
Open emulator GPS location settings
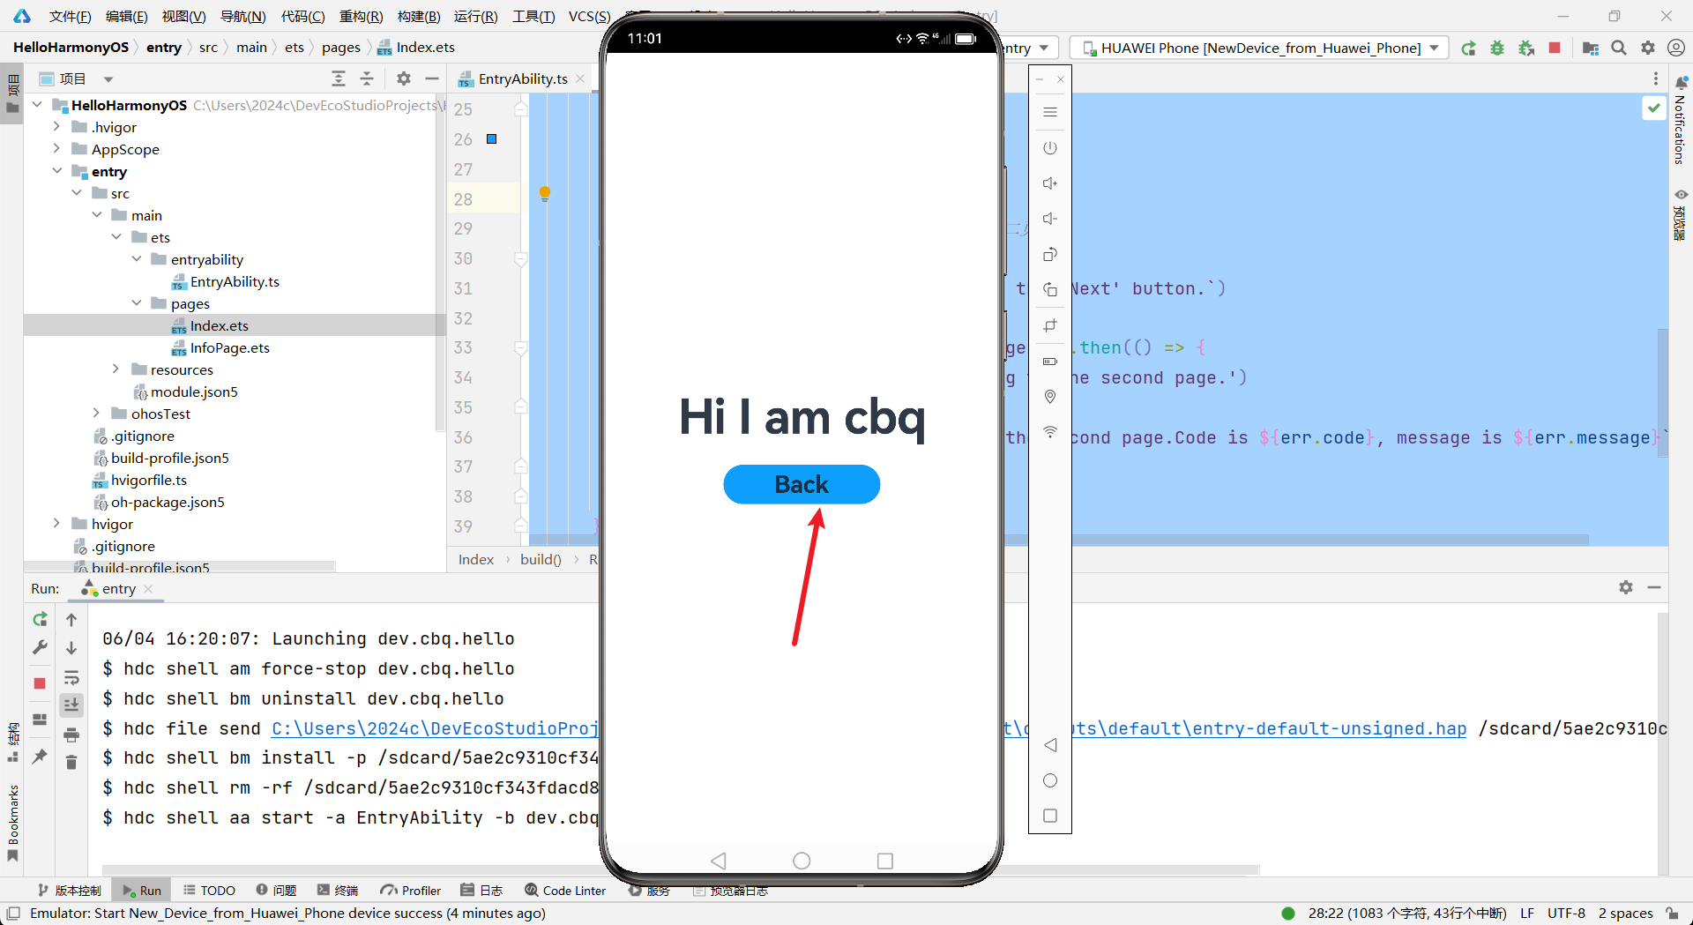tap(1050, 397)
